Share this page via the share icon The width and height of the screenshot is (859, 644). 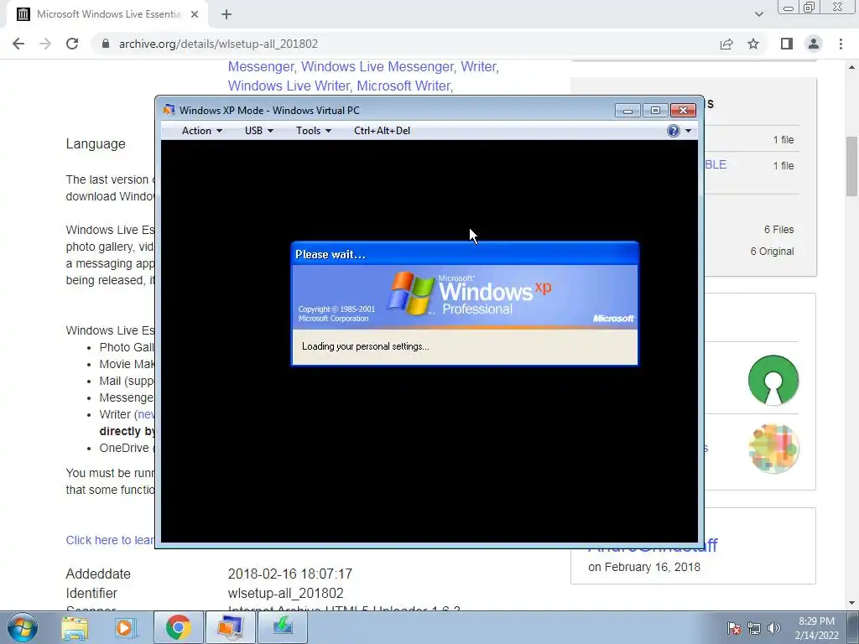(726, 44)
